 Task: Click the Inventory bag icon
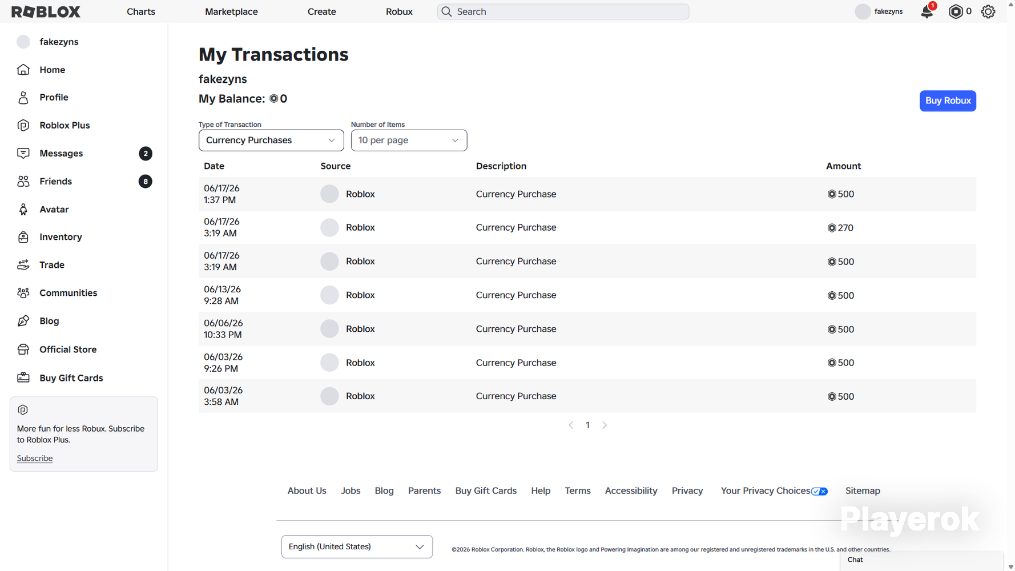[23, 237]
